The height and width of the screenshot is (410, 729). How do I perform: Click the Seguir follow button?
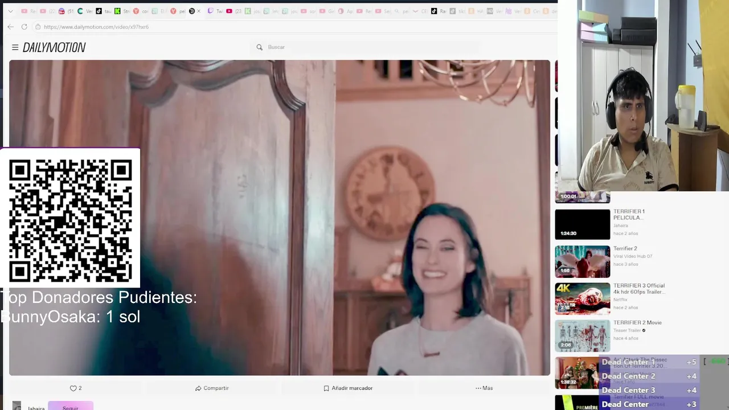[71, 407]
